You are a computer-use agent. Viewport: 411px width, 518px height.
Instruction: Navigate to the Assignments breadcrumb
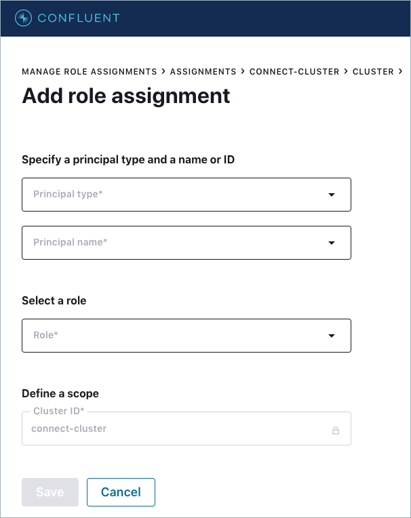[x=203, y=72]
